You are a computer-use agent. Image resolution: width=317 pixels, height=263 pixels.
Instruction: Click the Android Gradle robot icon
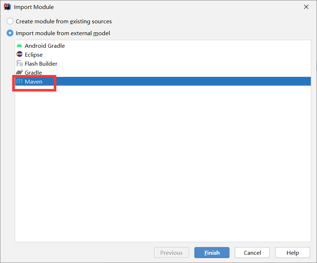[x=19, y=46]
